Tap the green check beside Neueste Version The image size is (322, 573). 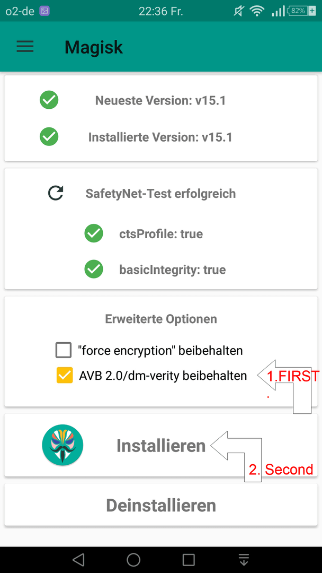tap(49, 100)
